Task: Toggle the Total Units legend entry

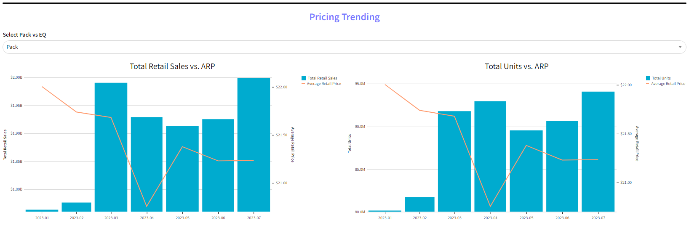Action: 661,78
